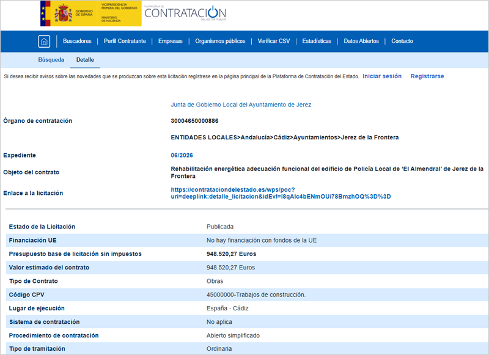Switch to the Búsqueda tab
489x355 pixels.
pyautogui.click(x=51, y=60)
